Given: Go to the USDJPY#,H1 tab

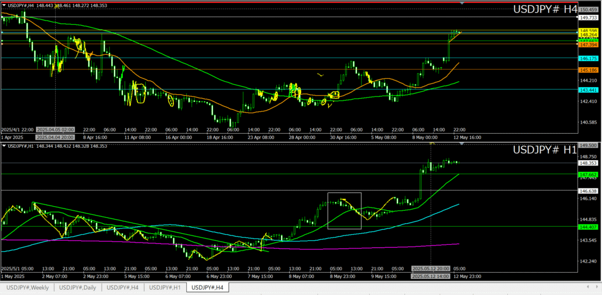Looking at the screenshot, I should [x=165, y=287].
